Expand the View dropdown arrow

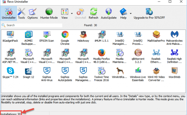72,14
